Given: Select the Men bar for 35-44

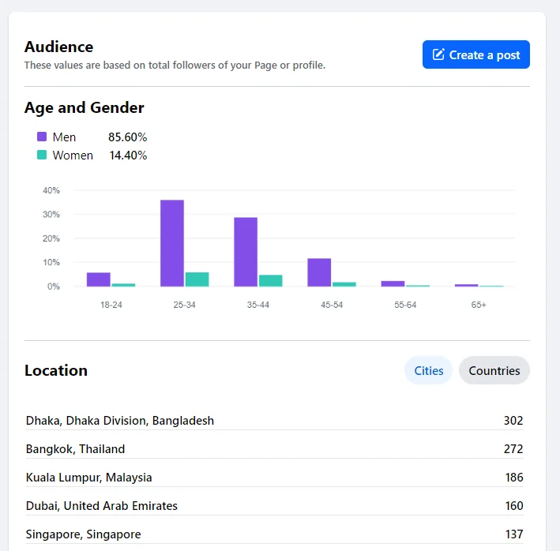Looking at the screenshot, I should (246, 252).
